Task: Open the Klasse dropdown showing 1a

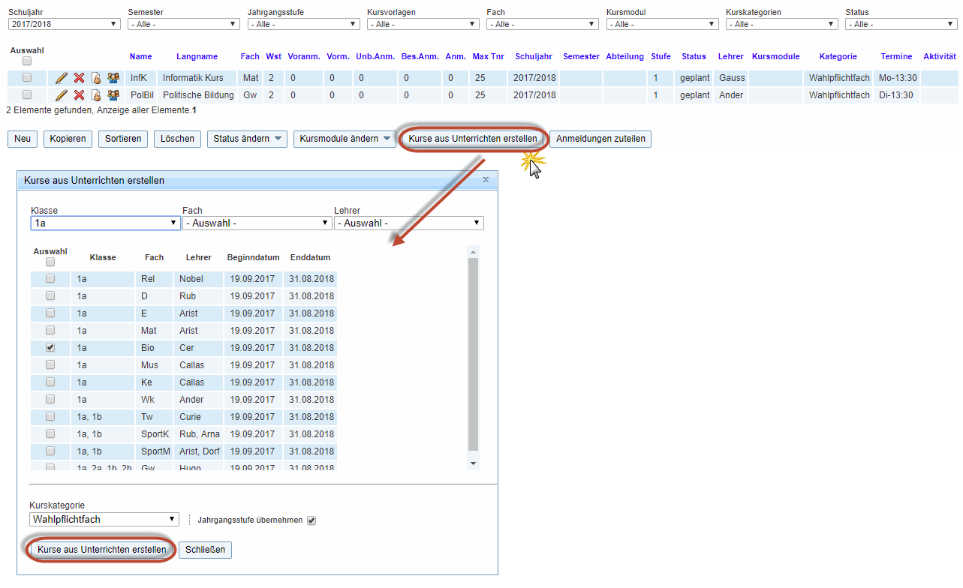Action: (x=105, y=223)
